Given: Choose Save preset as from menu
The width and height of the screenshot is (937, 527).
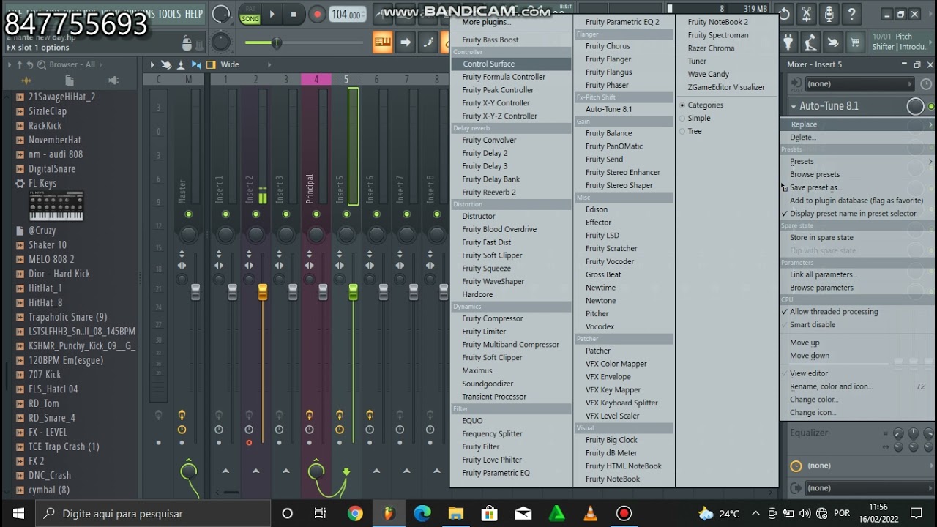Looking at the screenshot, I should 815,188.
